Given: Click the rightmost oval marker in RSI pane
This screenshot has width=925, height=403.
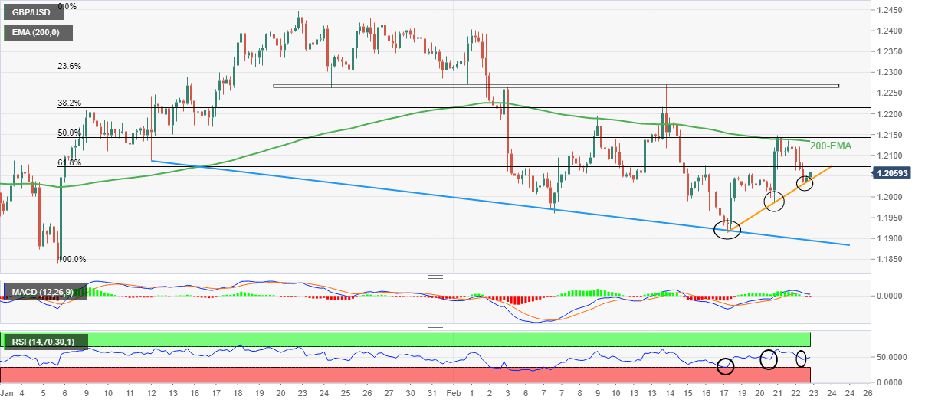Looking at the screenshot, I should click(x=802, y=358).
